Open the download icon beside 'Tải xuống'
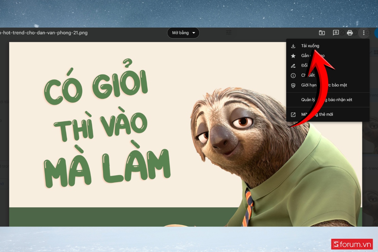This screenshot has height=252, width=378. [293, 46]
